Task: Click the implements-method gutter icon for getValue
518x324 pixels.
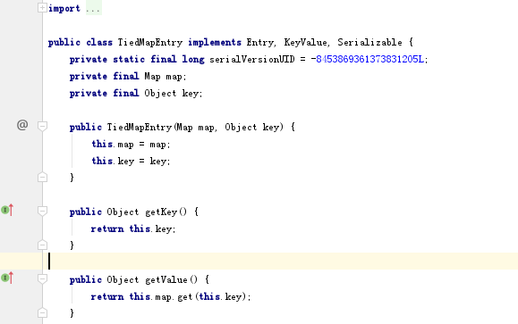Action: click(x=7, y=278)
